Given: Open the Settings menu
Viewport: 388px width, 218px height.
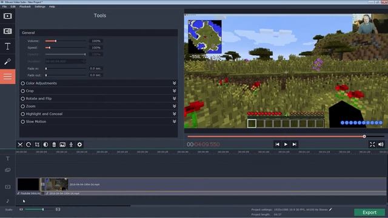Looking at the screenshot, I should click(x=40, y=7).
